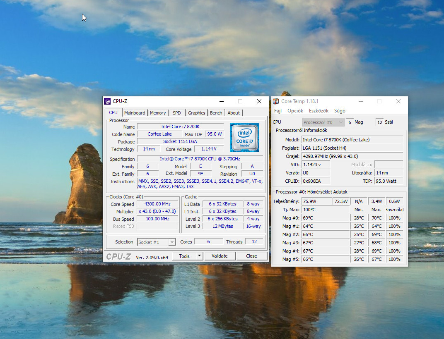Click the Intel Core i7 logo
Viewport: 444px width, 339px height.
[245, 137]
